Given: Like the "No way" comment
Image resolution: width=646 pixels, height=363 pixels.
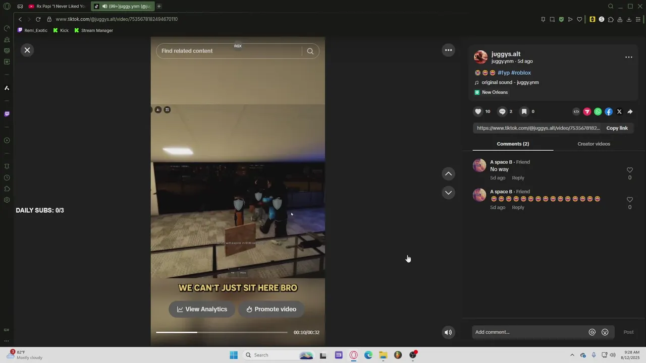Looking at the screenshot, I should [x=629, y=170].
